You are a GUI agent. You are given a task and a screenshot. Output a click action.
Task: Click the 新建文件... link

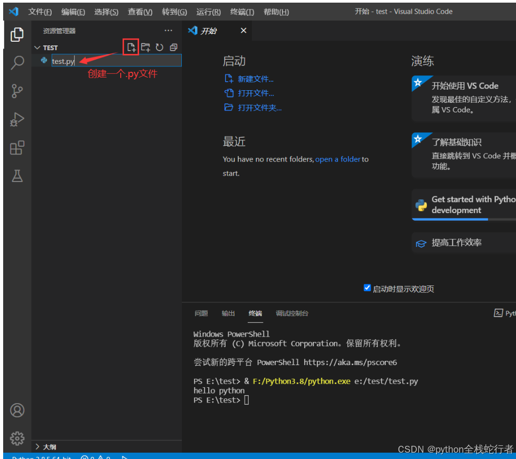256,79
